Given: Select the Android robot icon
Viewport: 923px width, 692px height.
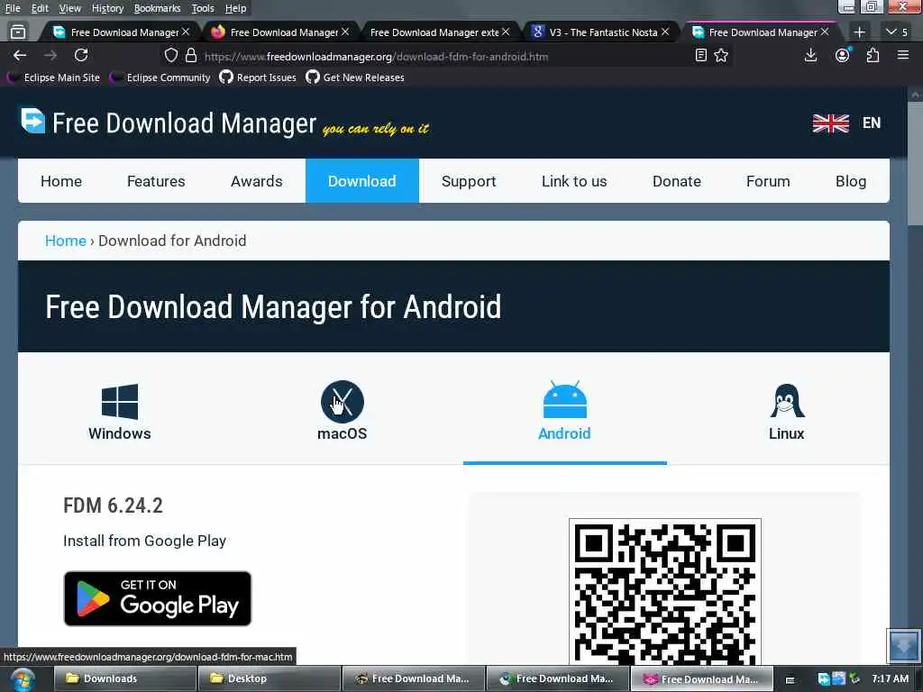Looking at the screenshot, I should point(564,400).
